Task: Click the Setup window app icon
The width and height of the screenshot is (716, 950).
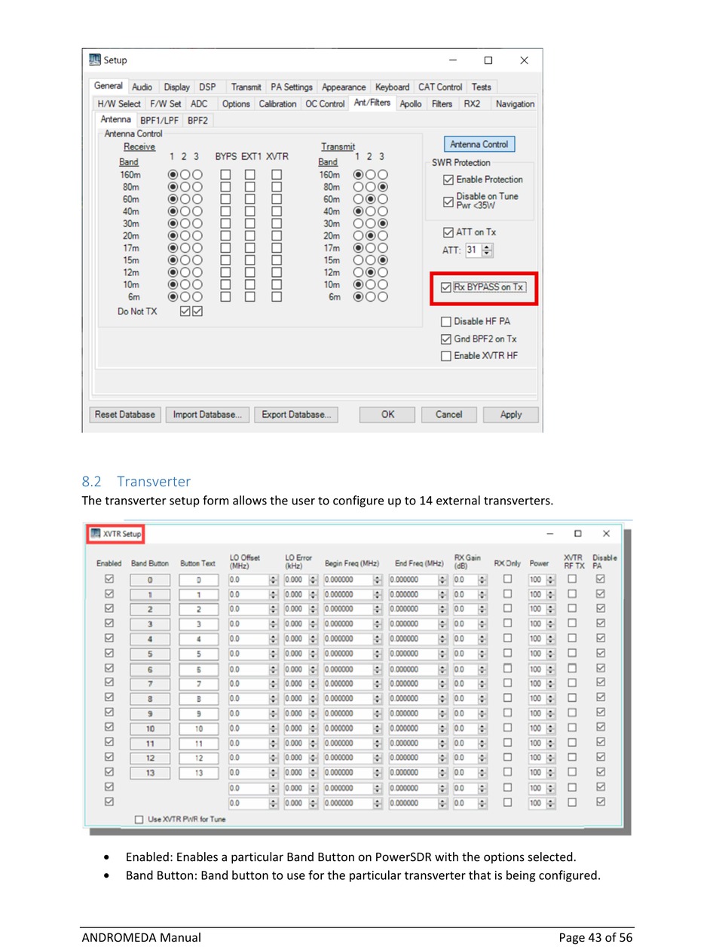Action: tap(95, 60)
